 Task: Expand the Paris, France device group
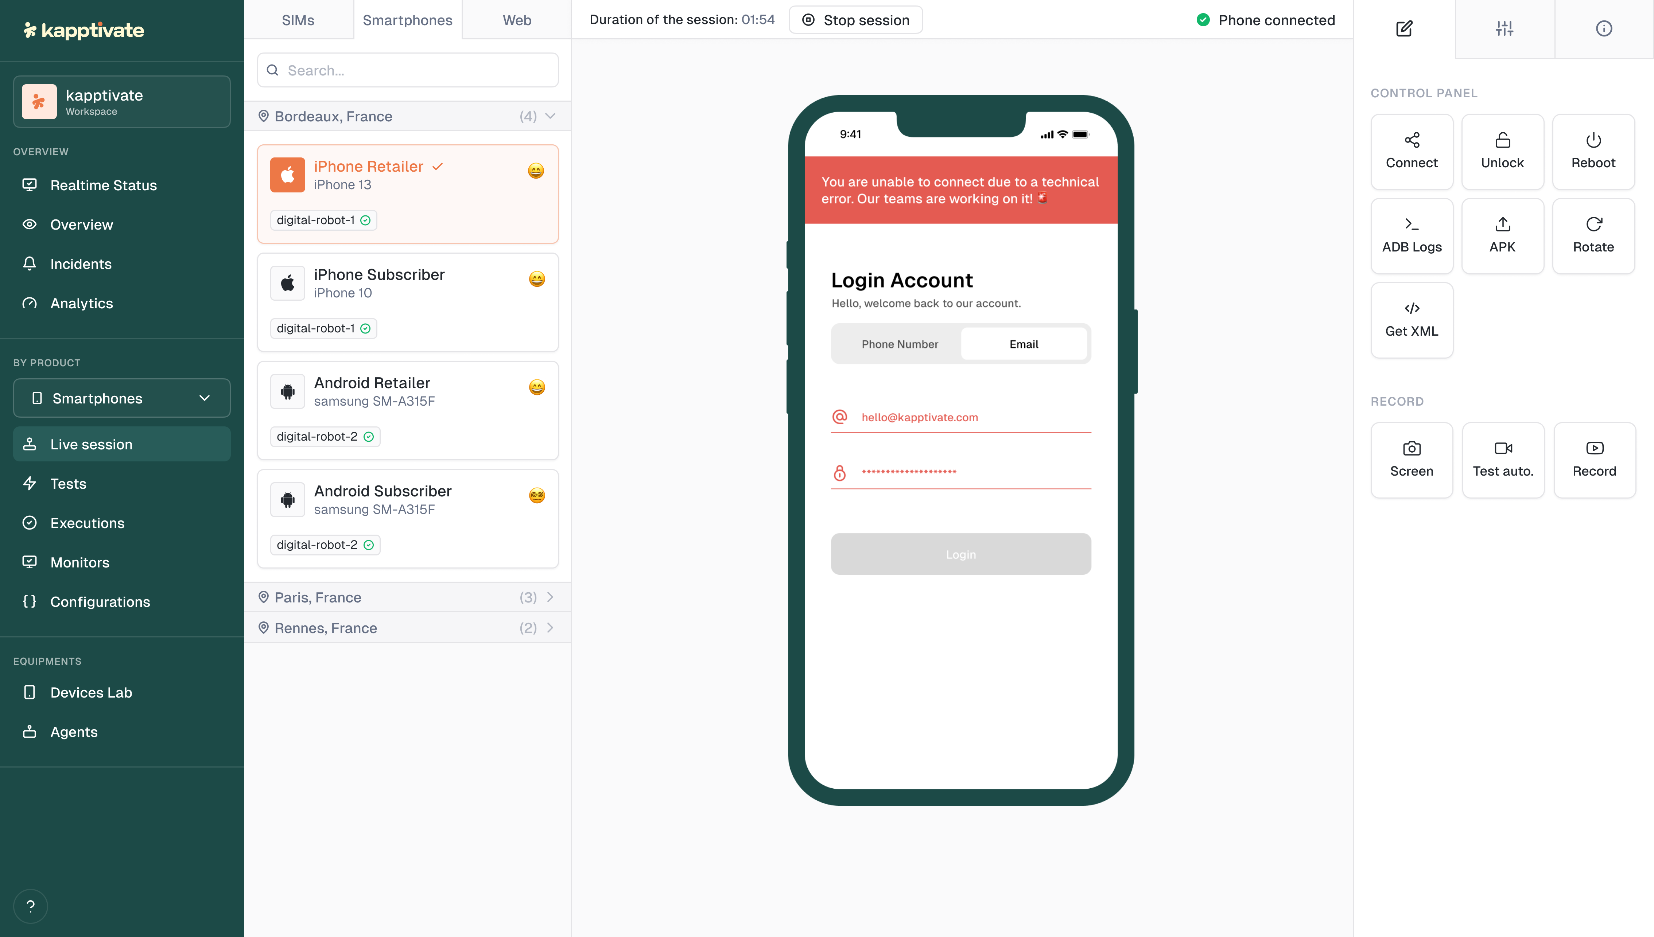coord(408,597)
